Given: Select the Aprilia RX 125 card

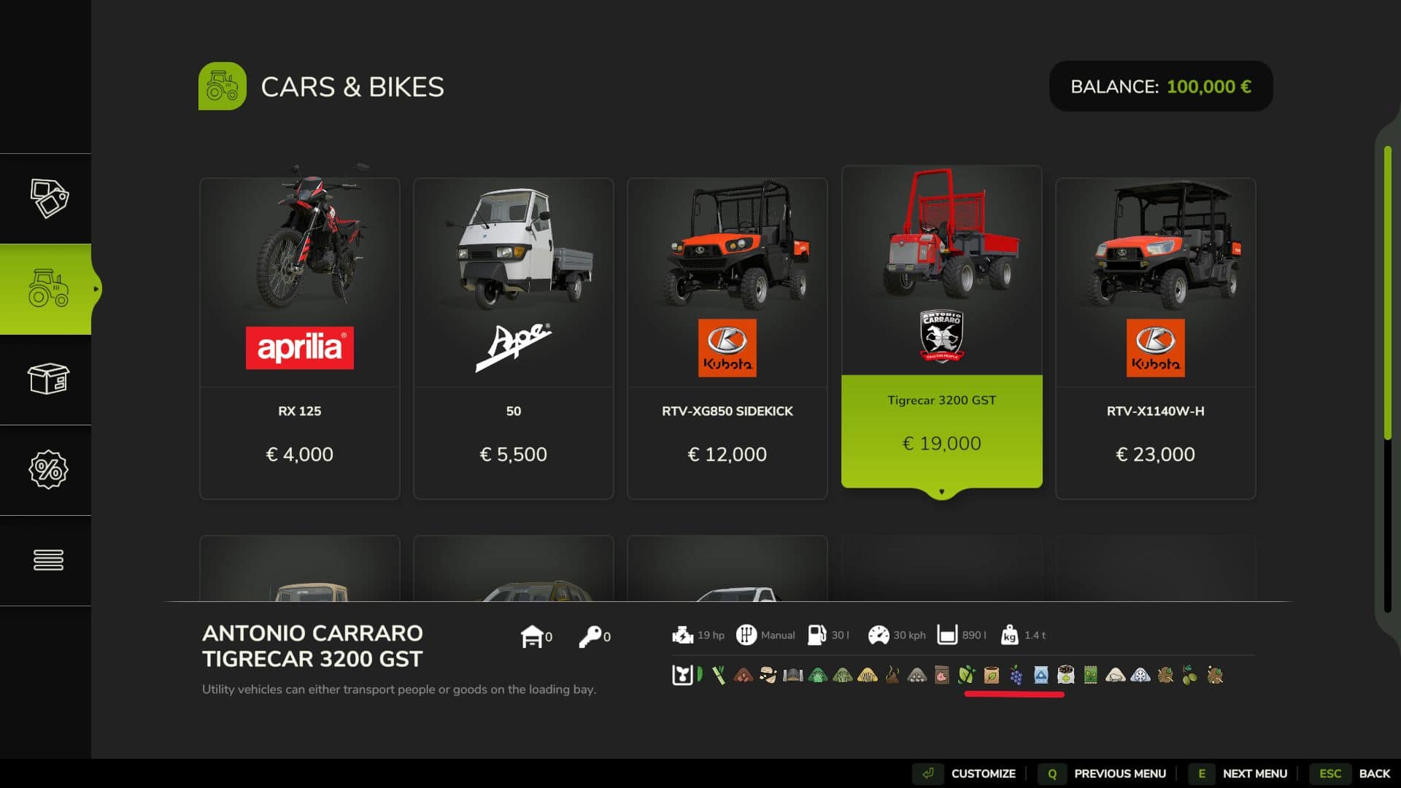Looking at the screenshot, I should pos(300,339).
